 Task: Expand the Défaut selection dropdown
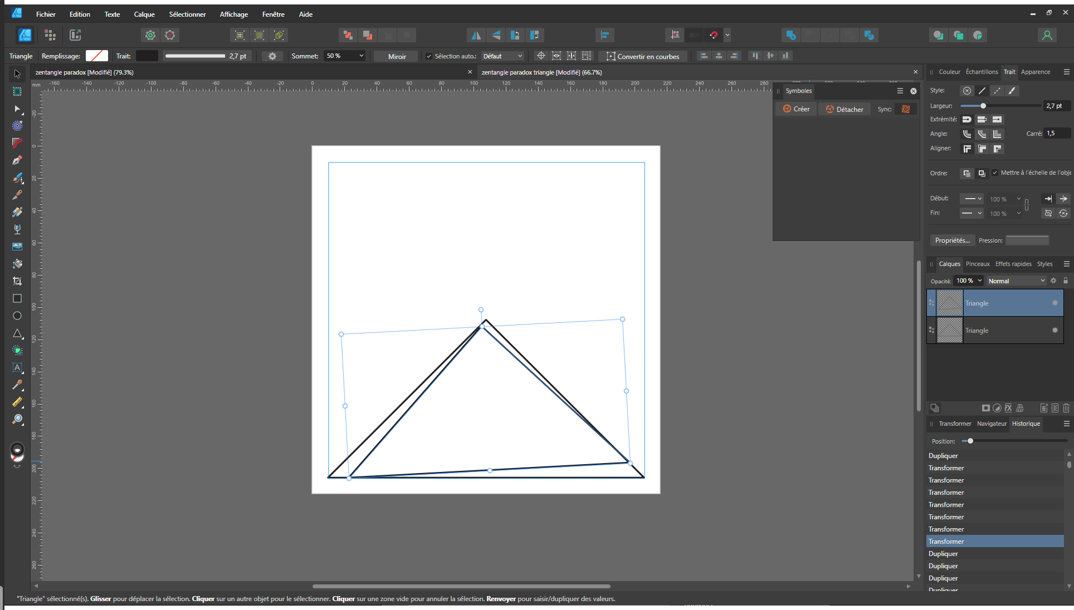click(503, 56)
